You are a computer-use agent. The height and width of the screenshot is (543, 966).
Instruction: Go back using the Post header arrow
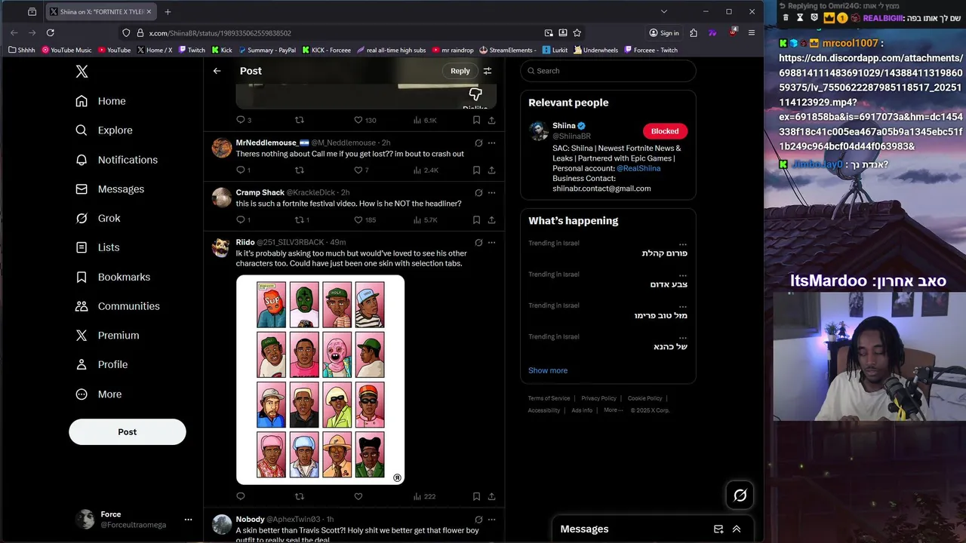click(217, 71)
